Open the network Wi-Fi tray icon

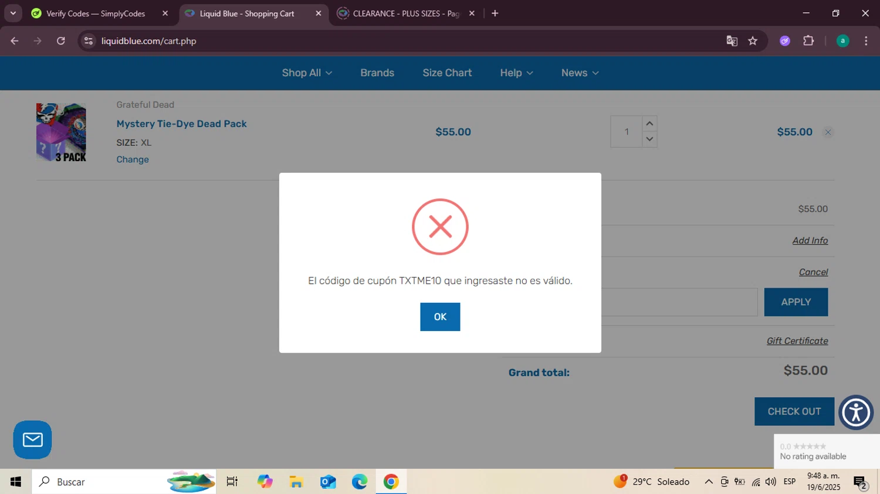coord(756,482)
